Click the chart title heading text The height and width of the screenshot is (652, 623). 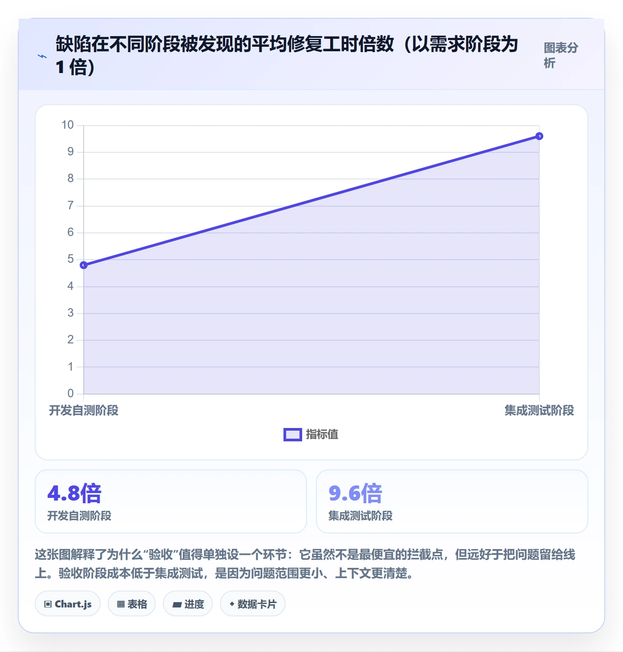(287, 56)
